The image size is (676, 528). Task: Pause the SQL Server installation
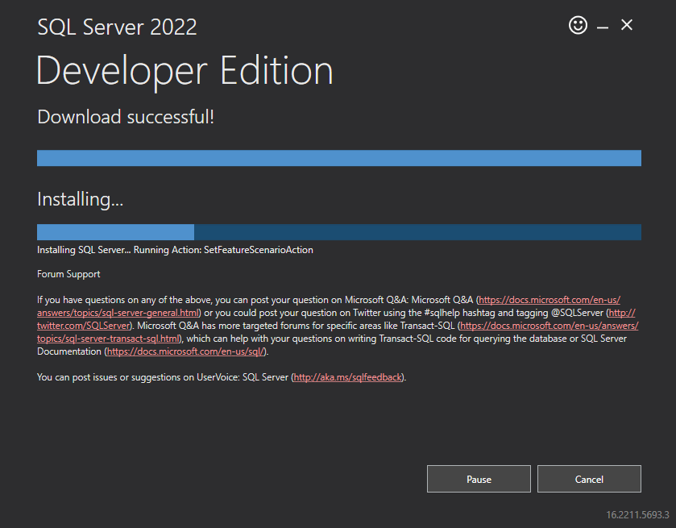(x=479, y=479)
